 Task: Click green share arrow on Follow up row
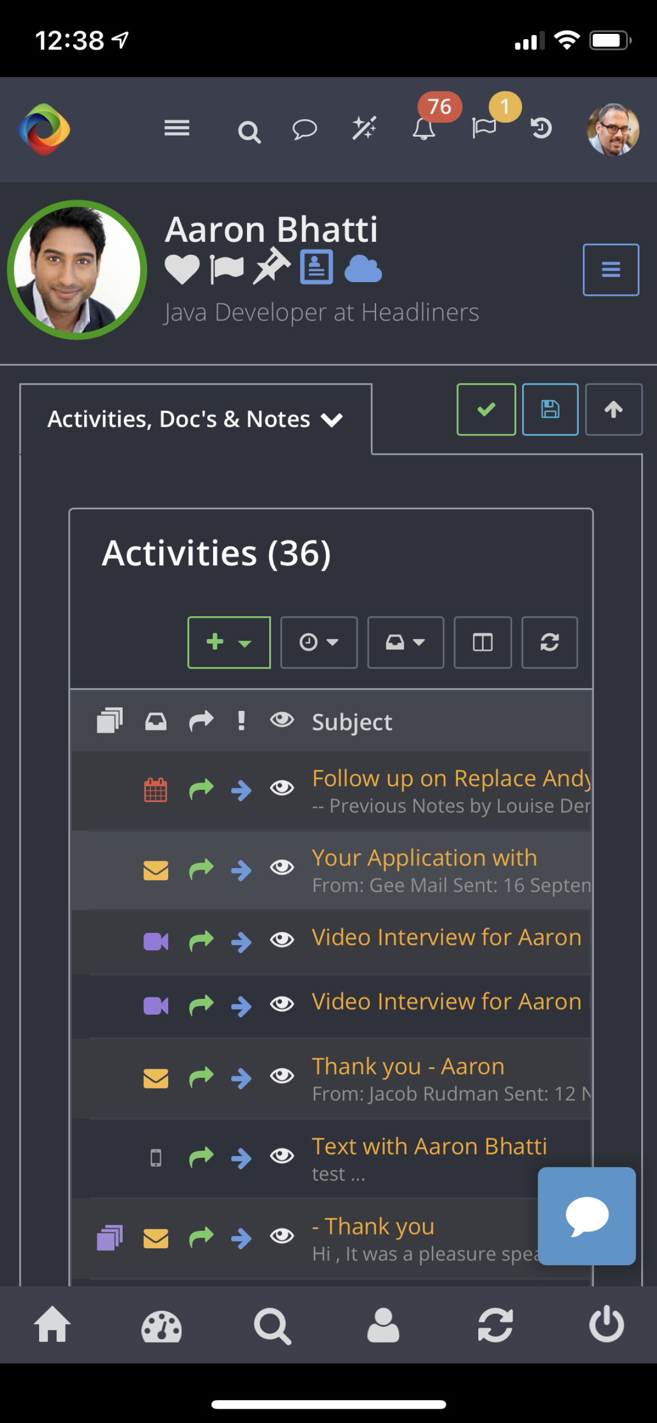(x=201, y=789)
